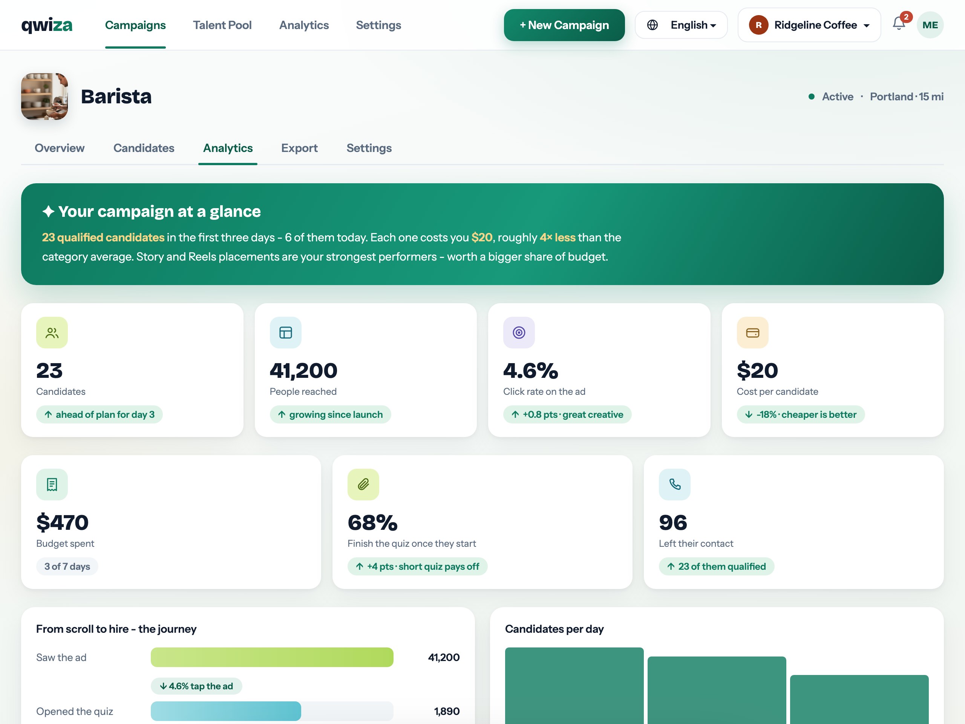Click the globe language icon

(652, 25)
